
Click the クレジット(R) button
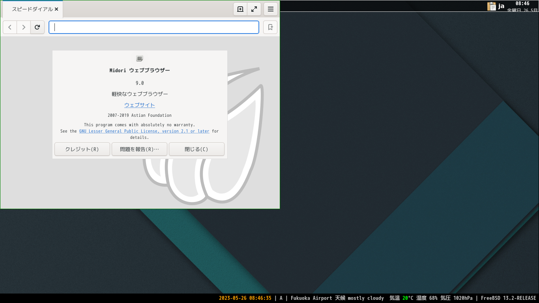pos(82,149)
